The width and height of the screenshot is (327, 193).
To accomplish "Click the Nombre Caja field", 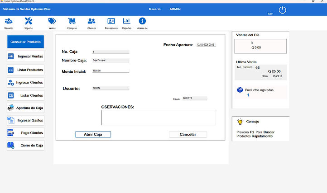I will click(x=111, y=60).
